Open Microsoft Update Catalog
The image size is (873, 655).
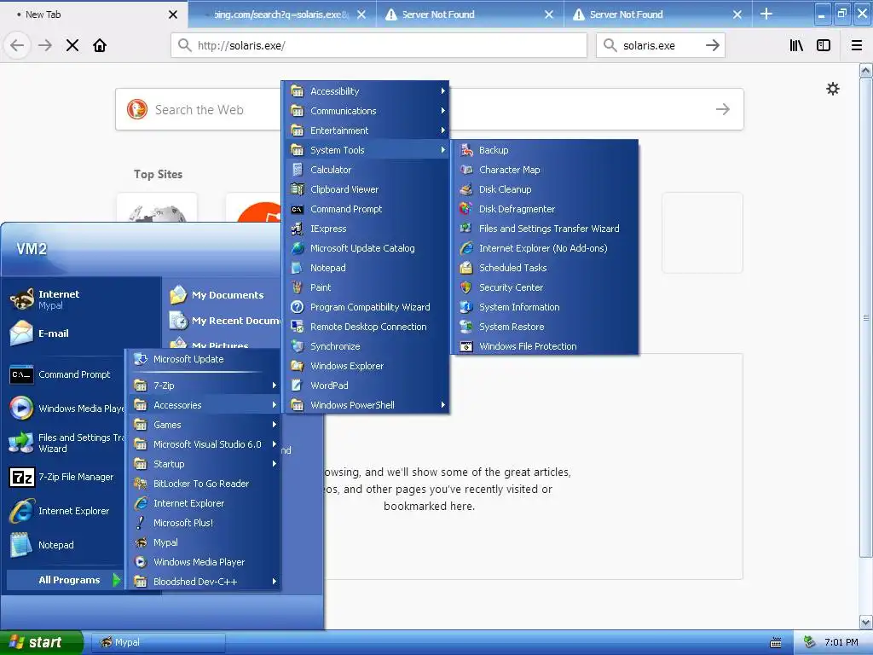click(367, 248)
